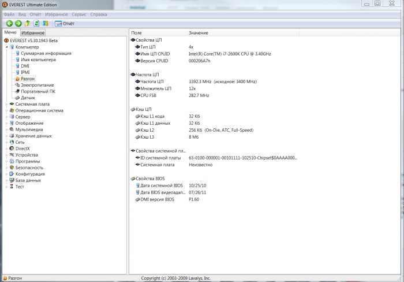Click the Разгон flame icon

17,79
